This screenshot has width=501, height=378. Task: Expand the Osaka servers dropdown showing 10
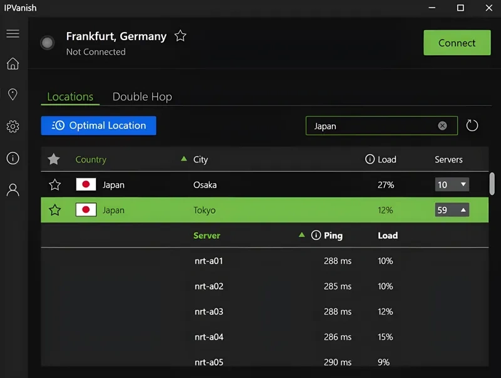tap(452, 184)
